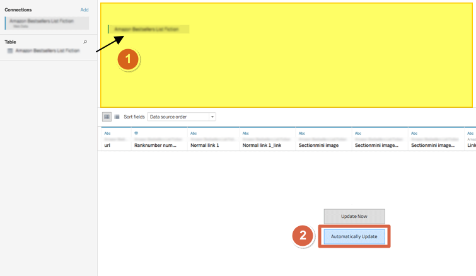
Task: Click the table icon in the Table list
Action: click(10, 50)
